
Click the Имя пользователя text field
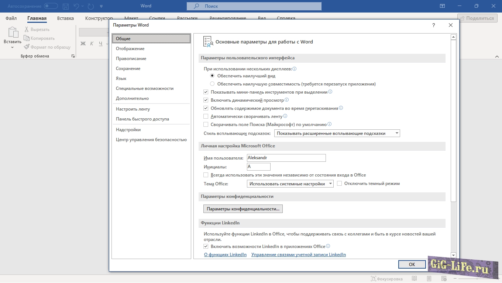(x=286, y=158)
